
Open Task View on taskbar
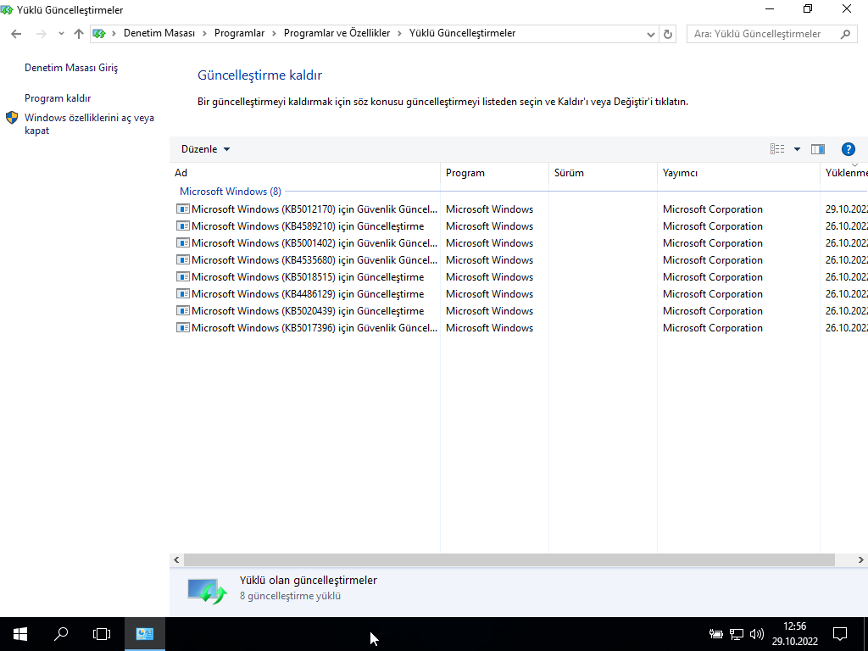(102, 633)
